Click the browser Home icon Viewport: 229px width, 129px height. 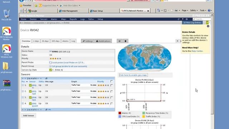click(x=159, y=10)
